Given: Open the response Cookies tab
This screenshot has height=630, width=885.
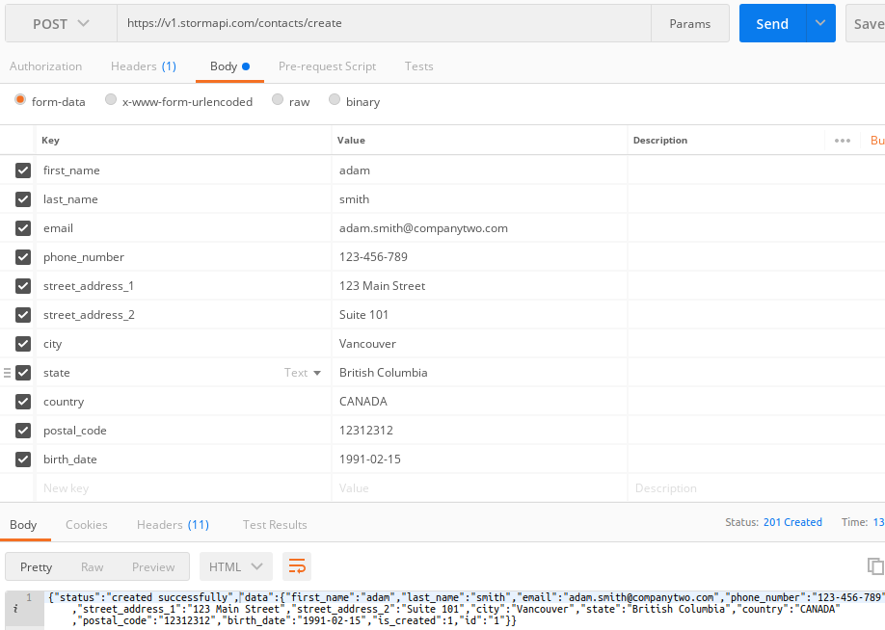Looking at the screenshot, I should point(87,525).
